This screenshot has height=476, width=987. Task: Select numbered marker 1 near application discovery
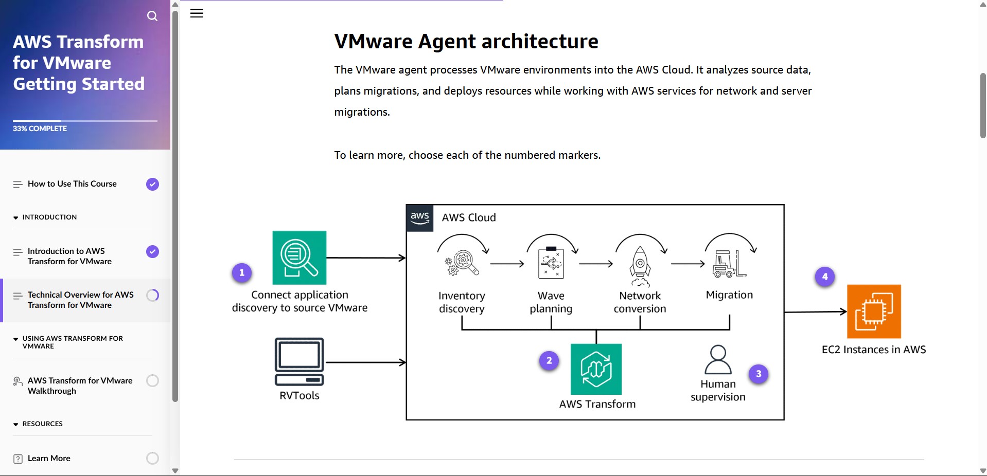pos(241,273)
